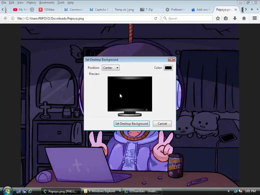
Task: Close the Set Desktop Background dialog
Action: [171, 59]
